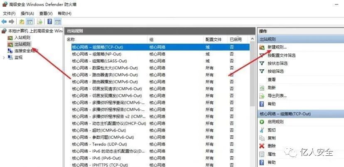Screen dimensions: 344x167
Task: Click the Forward arrow toolbar icon
Action: pos(11,22)
